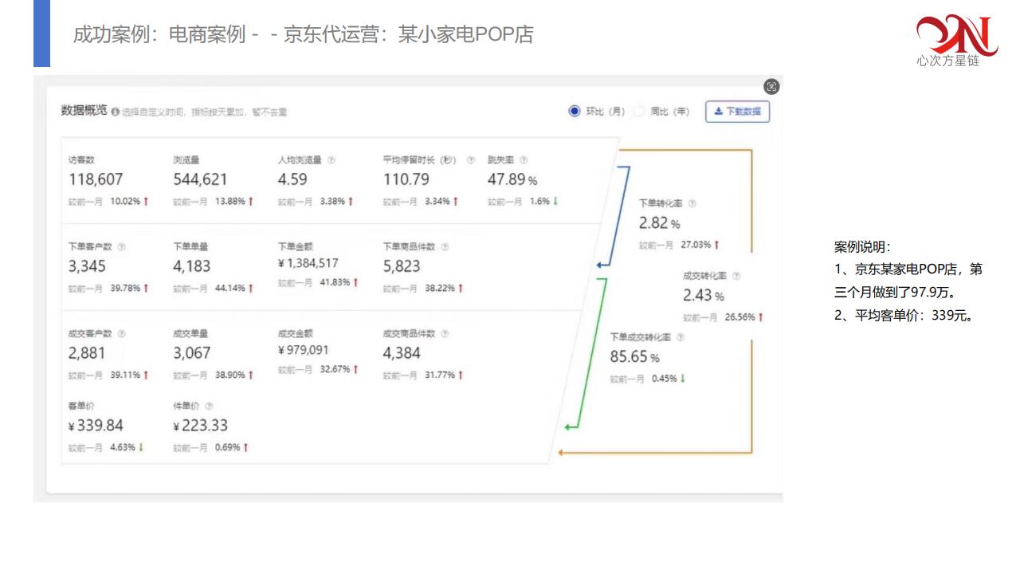Click help icon next to 件单价

[x=209, y=406]
